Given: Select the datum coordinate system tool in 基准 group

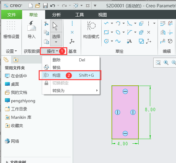Looking at the screenshot, I should (x=72, y=41).
